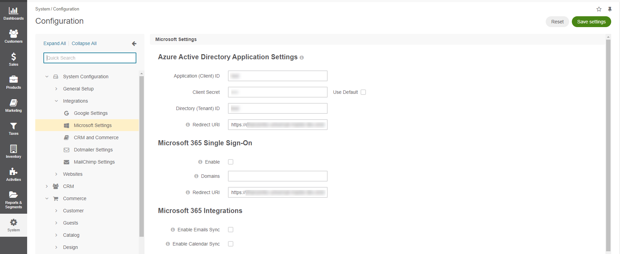This screenshot has width=620, height=254.
Task: Open the Reports & Segments folder icon
Action: point(14,194)
